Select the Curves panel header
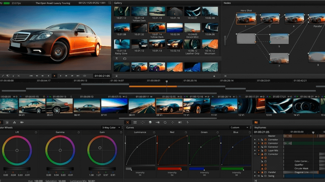 [130, 128]
